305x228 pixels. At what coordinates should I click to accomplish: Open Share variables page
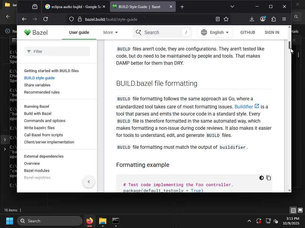[x=37, y=85]
